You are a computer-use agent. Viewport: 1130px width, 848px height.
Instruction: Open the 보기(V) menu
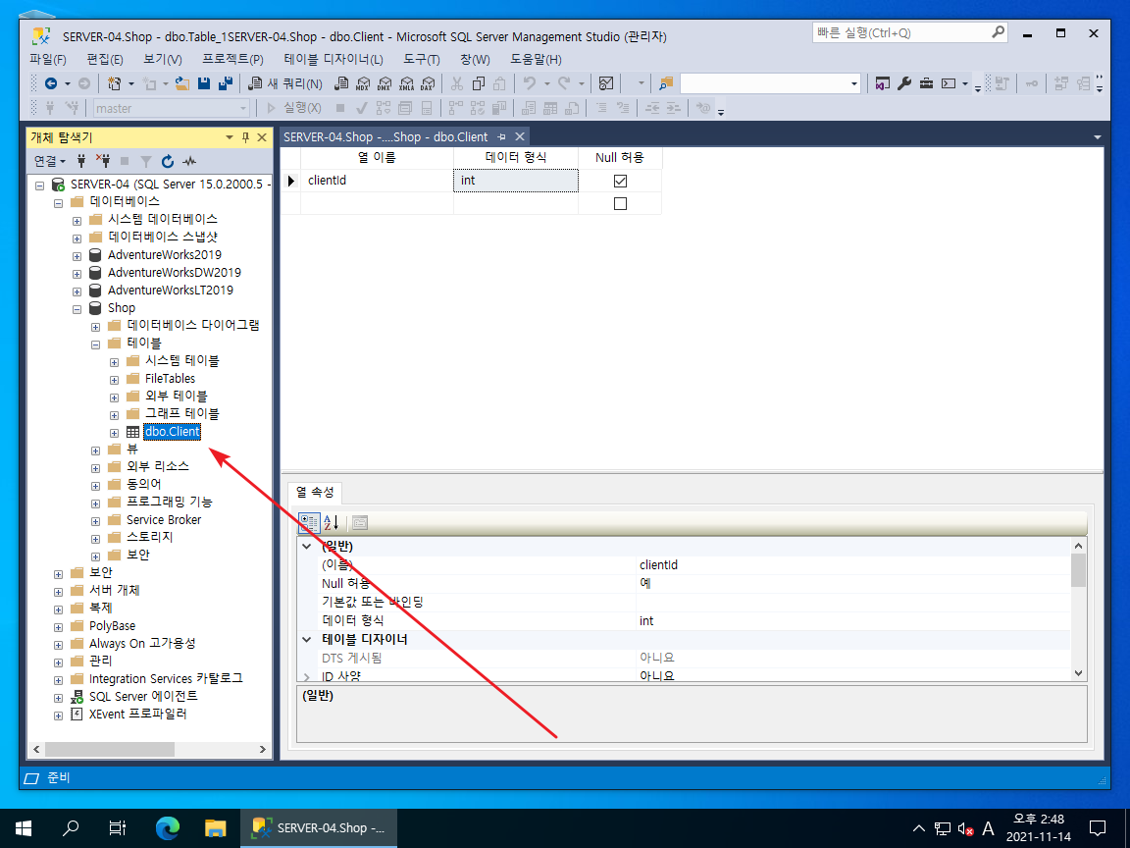tap(162, 59)
